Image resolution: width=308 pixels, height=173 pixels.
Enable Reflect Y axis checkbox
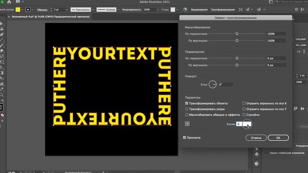coord(244,109)
